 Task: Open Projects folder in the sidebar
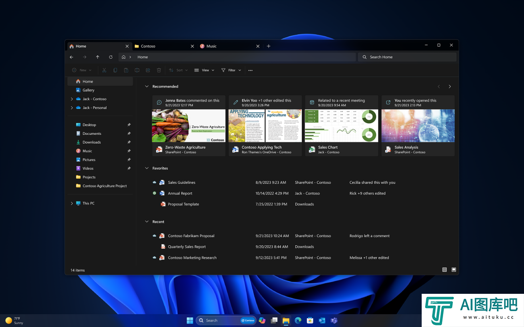(100, 177)
